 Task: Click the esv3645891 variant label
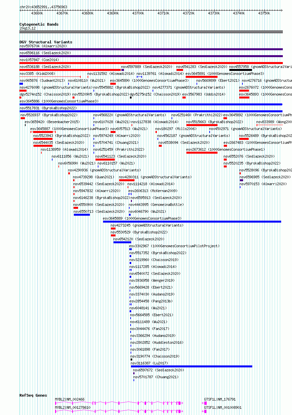coord(225,74)
